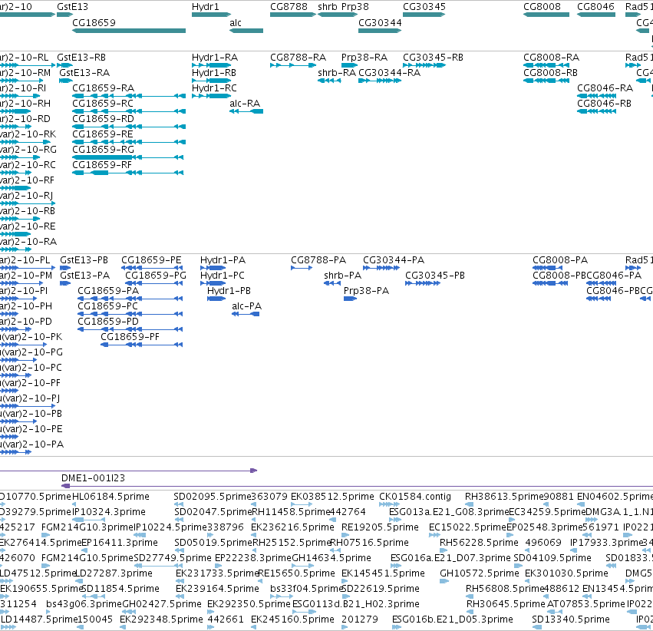Select protein CG18659-PF

click(x=130, y=337)
